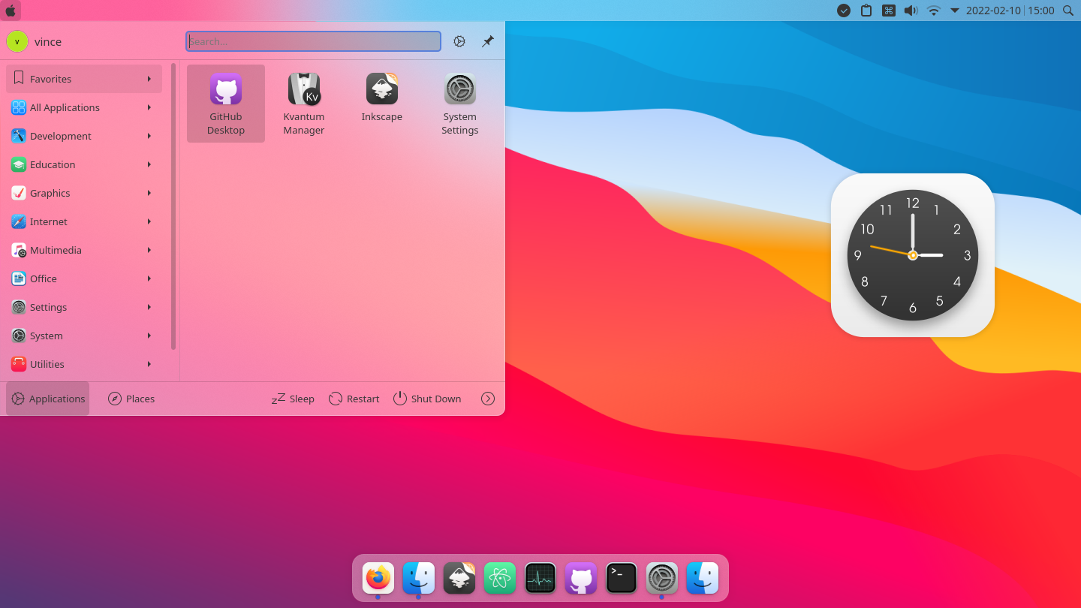Show more power options arrow
Screen dimensions: 1081x608
pyautogui.click(x=488, y=399)
